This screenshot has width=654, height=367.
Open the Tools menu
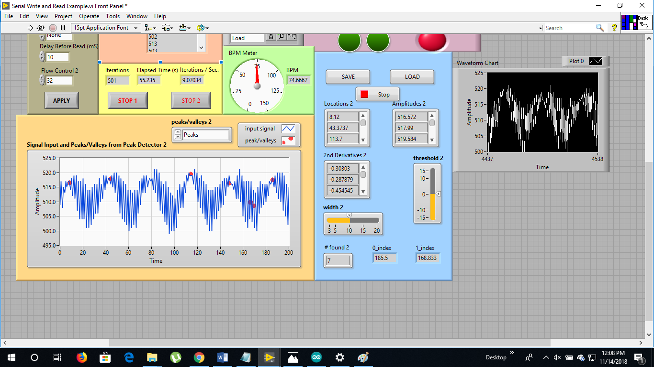[113, 16]
